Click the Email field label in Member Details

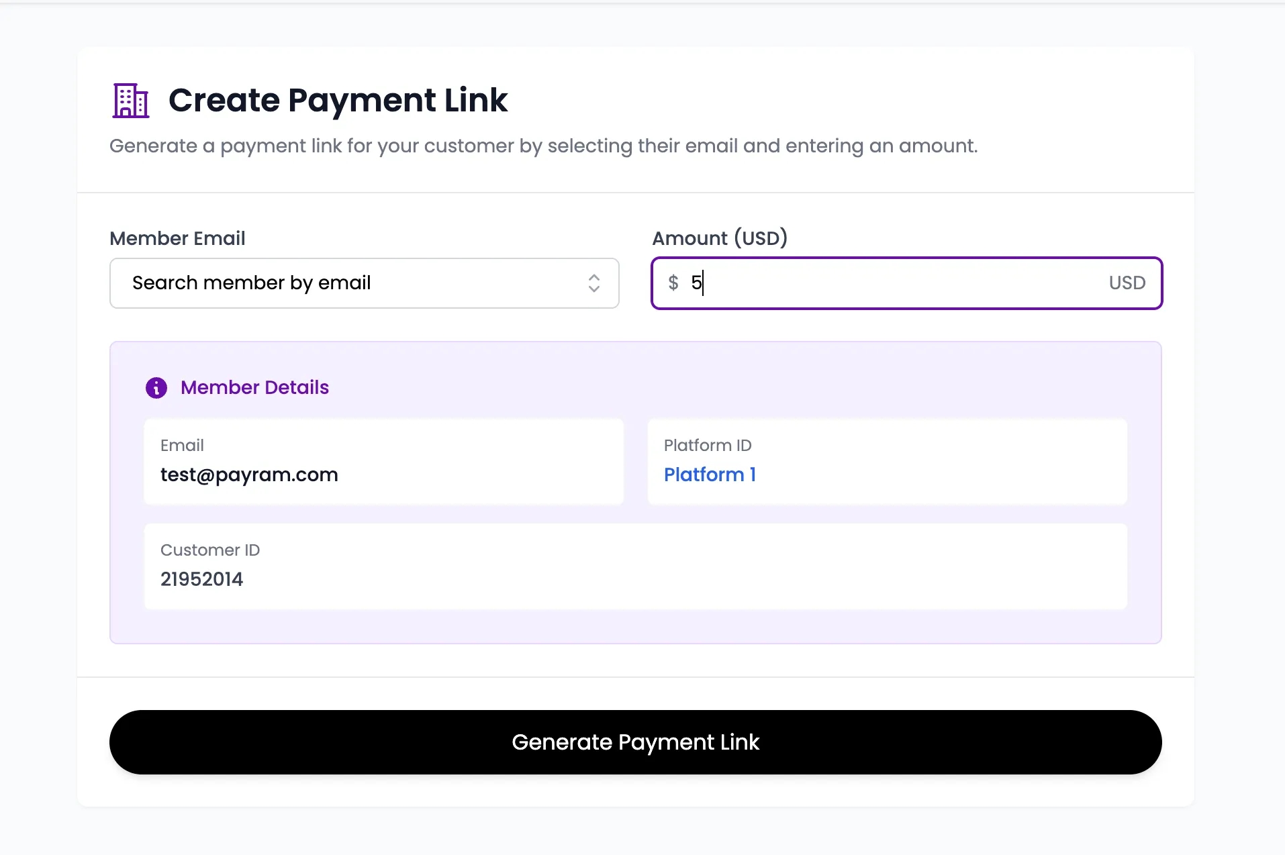[182, 446]
